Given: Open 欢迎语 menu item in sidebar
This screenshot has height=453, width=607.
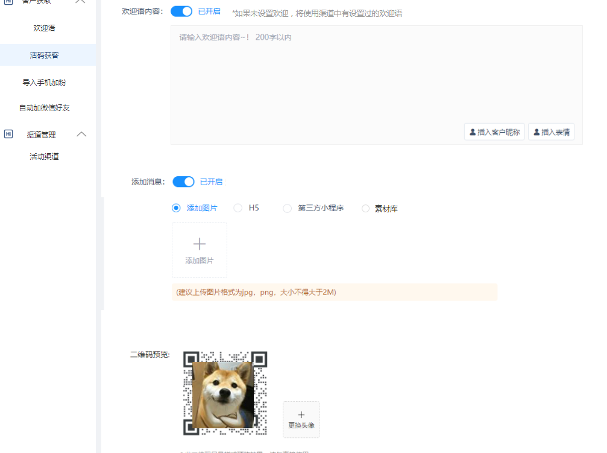Looking at the screenshot, I should coord(44,28).
